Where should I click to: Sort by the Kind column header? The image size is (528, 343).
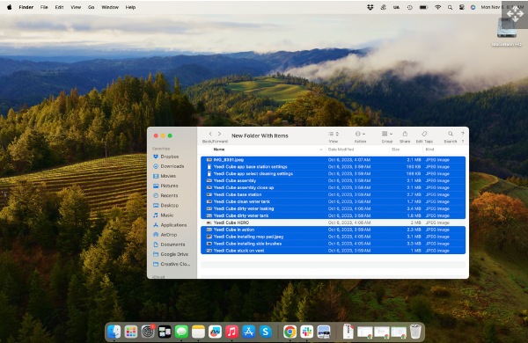tap(429, 150)
